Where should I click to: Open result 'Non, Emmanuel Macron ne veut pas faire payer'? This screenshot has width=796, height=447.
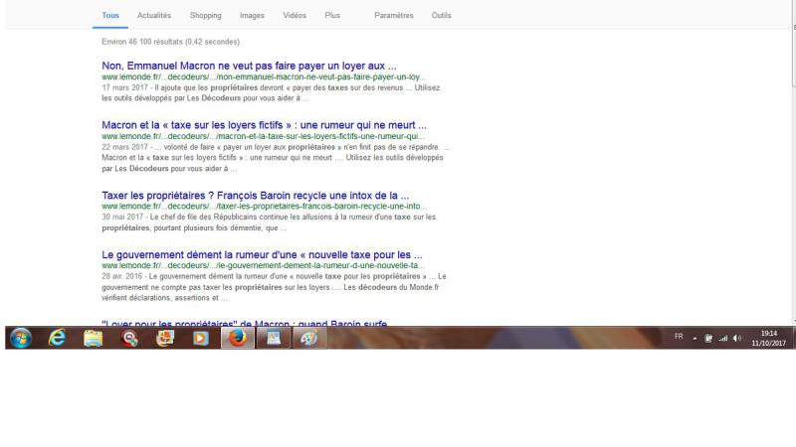[x=249, y=66]
